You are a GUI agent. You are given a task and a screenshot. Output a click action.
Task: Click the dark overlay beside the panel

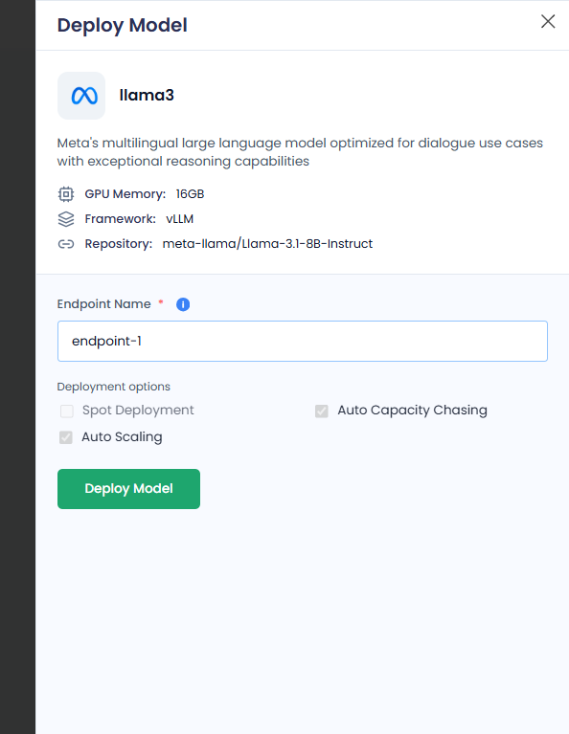[x=17, y=367]
